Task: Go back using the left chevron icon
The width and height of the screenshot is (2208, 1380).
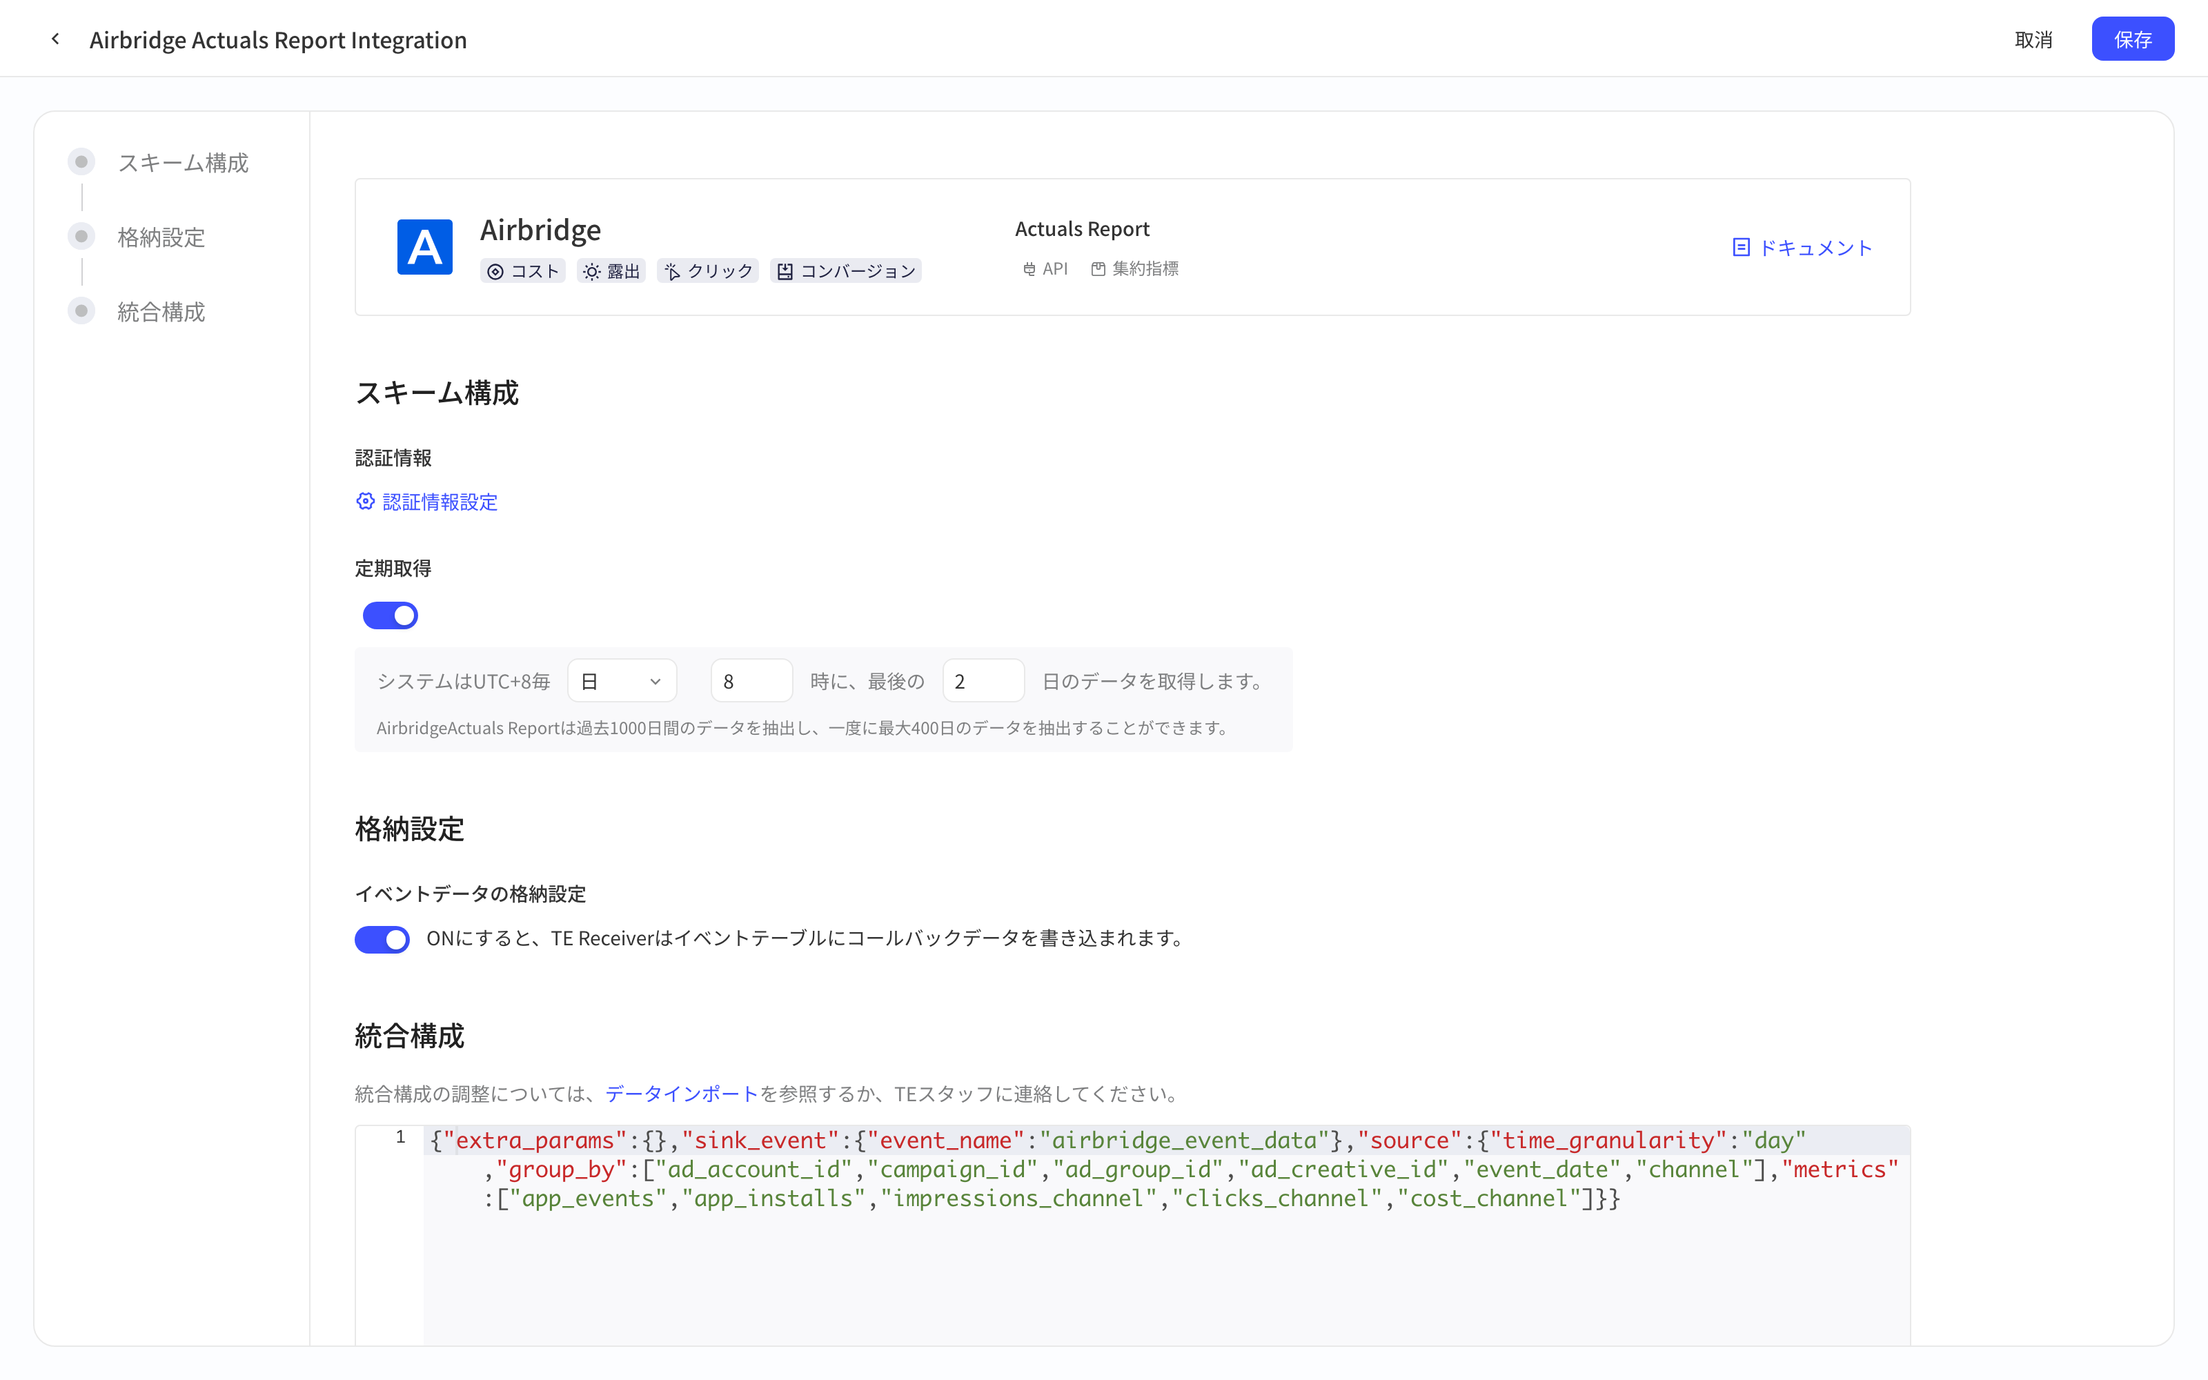Action: click(x=56, y=39)
